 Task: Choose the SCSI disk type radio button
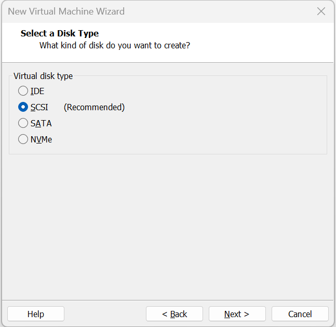(23, 107)
